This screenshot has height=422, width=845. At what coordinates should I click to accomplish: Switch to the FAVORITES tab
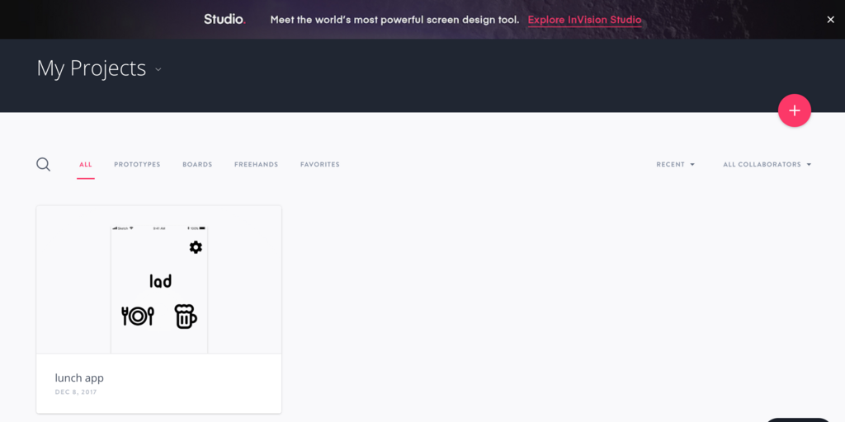319,165
